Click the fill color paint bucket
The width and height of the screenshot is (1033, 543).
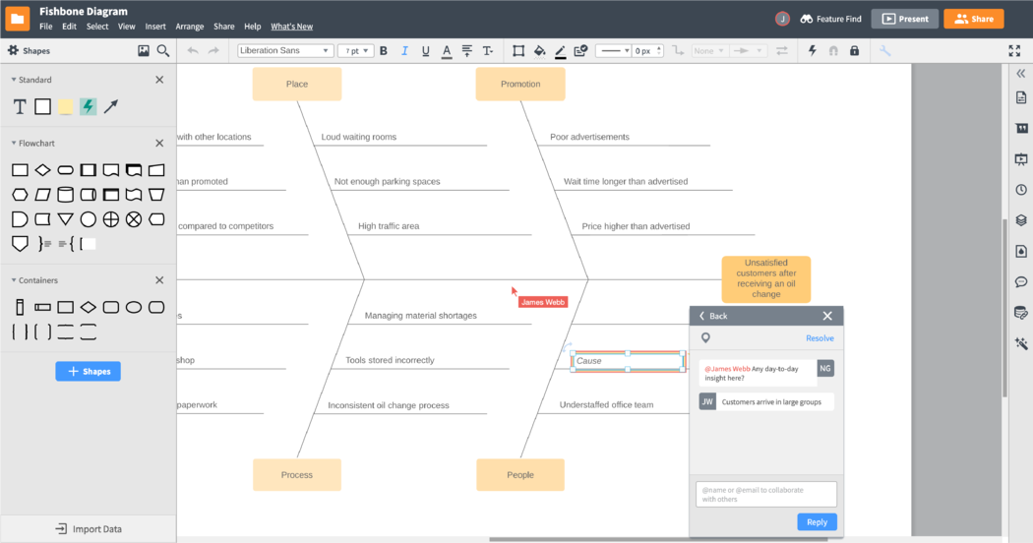pyautogui.click(x=539, y=51)
